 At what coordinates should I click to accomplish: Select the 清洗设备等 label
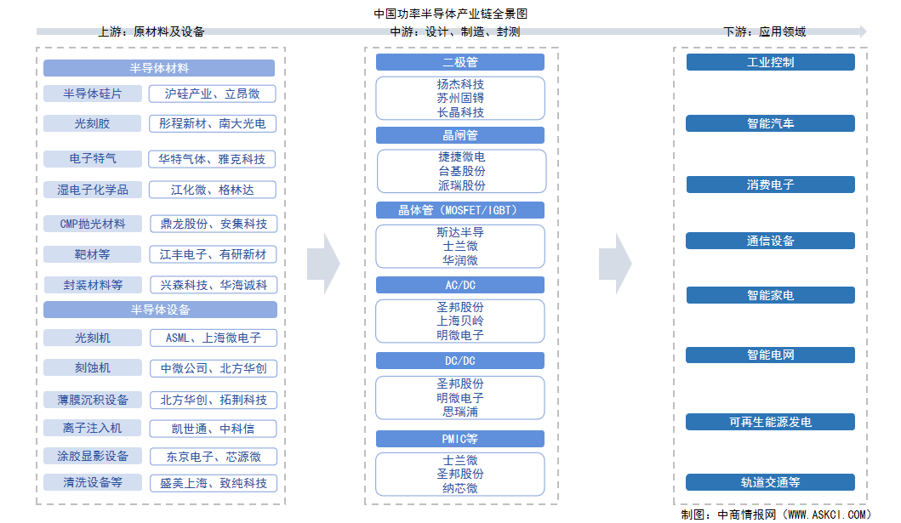(93, 483)
